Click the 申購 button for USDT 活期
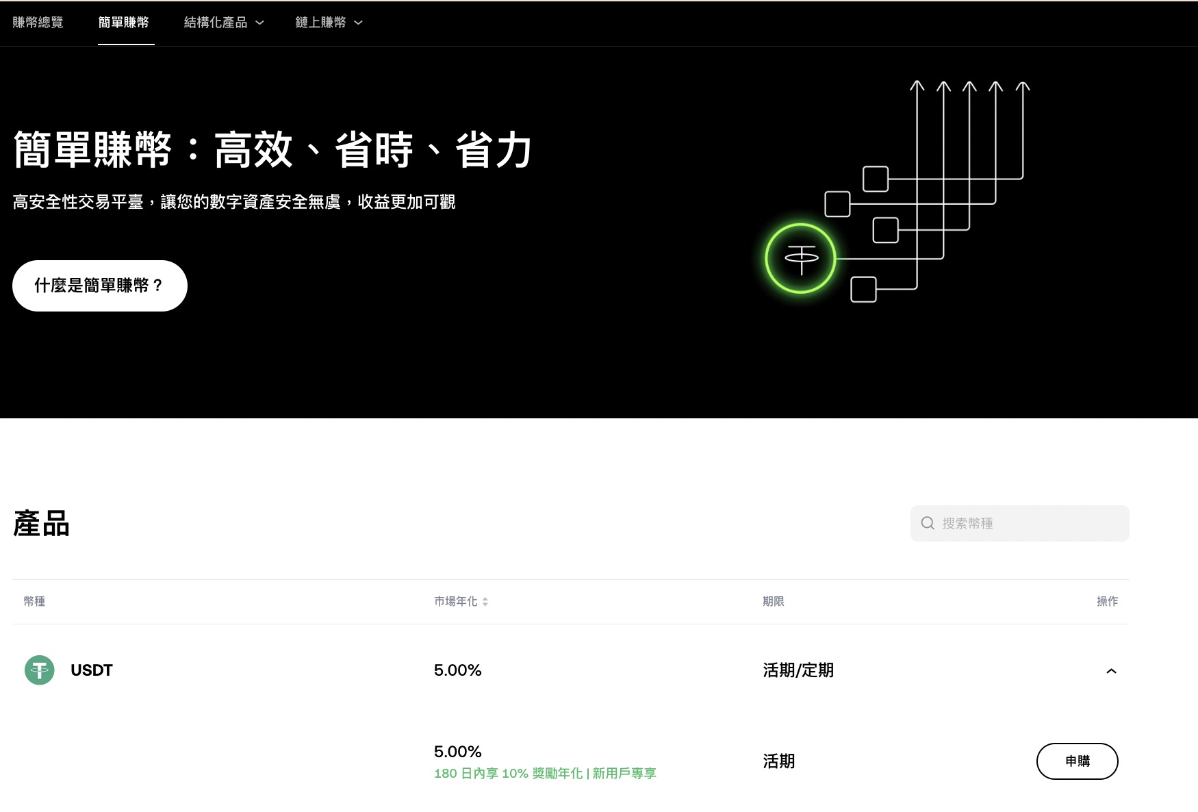 pyautogui.click(x=1078, y=761)
